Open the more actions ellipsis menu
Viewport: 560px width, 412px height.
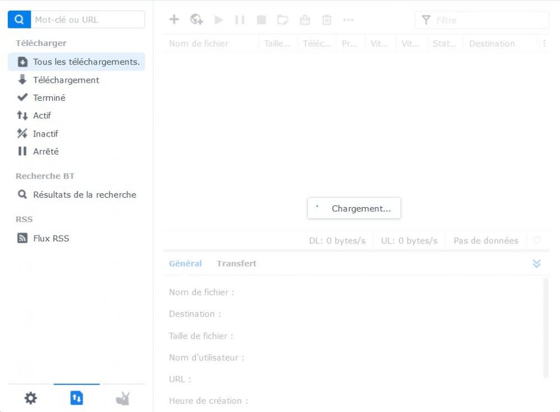click(348, 20)
